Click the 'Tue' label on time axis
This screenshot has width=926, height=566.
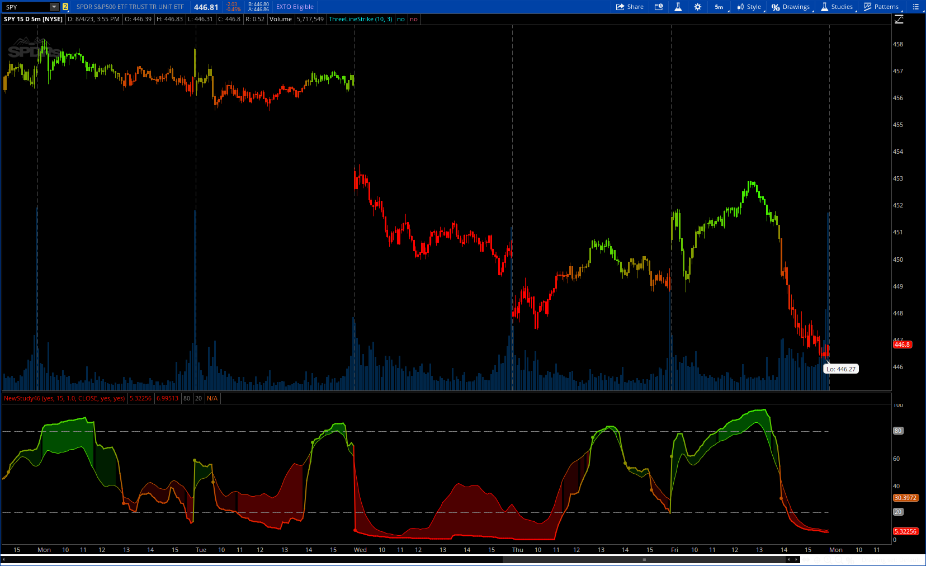(201, 550)
